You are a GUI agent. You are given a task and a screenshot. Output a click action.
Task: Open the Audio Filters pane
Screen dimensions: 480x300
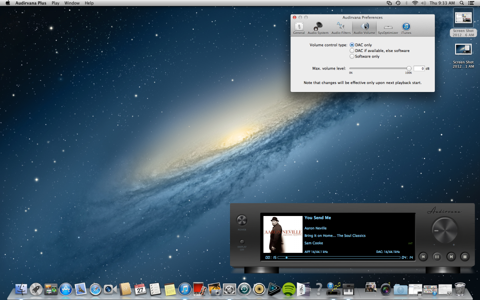coord(341,28)
